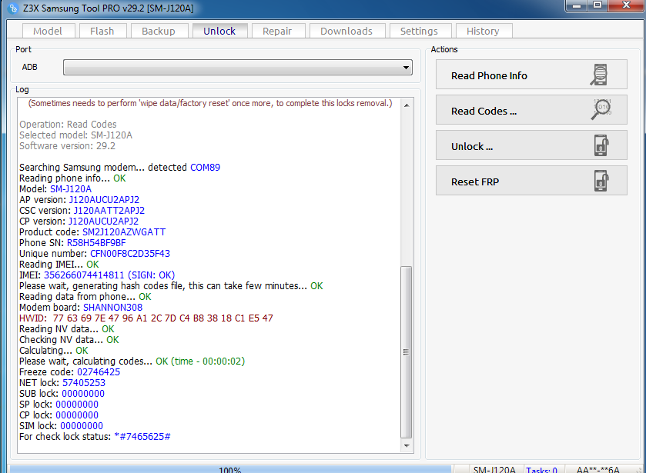The height and width of the screenshot is (473, 646).
Task: Click the AA**-**6A status bar entry
Action: [x=597, y=470]
